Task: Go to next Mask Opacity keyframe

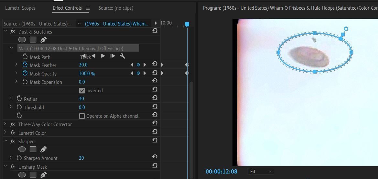Action: point(145,73)
